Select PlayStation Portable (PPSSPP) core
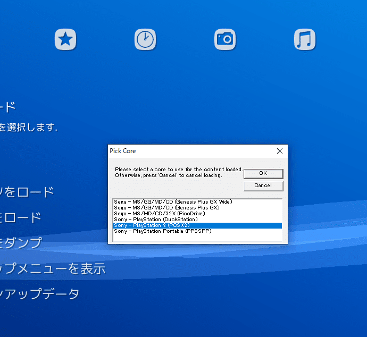367x337 pixels. pyautogui.click(x=197, y=231)
